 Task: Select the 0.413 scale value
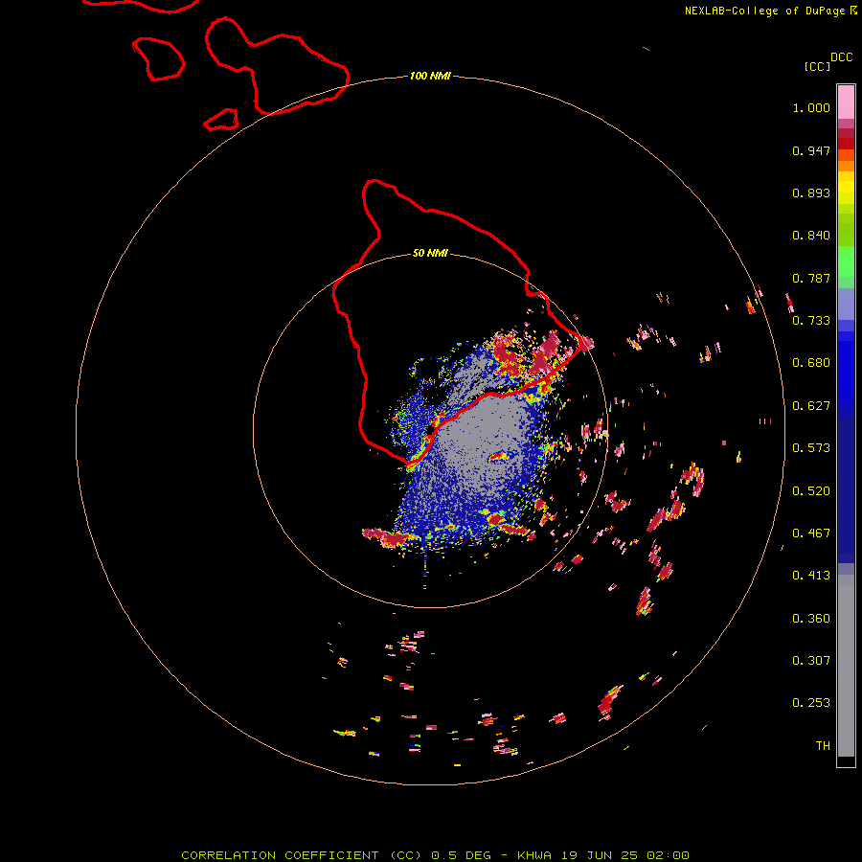coord(811,576)
